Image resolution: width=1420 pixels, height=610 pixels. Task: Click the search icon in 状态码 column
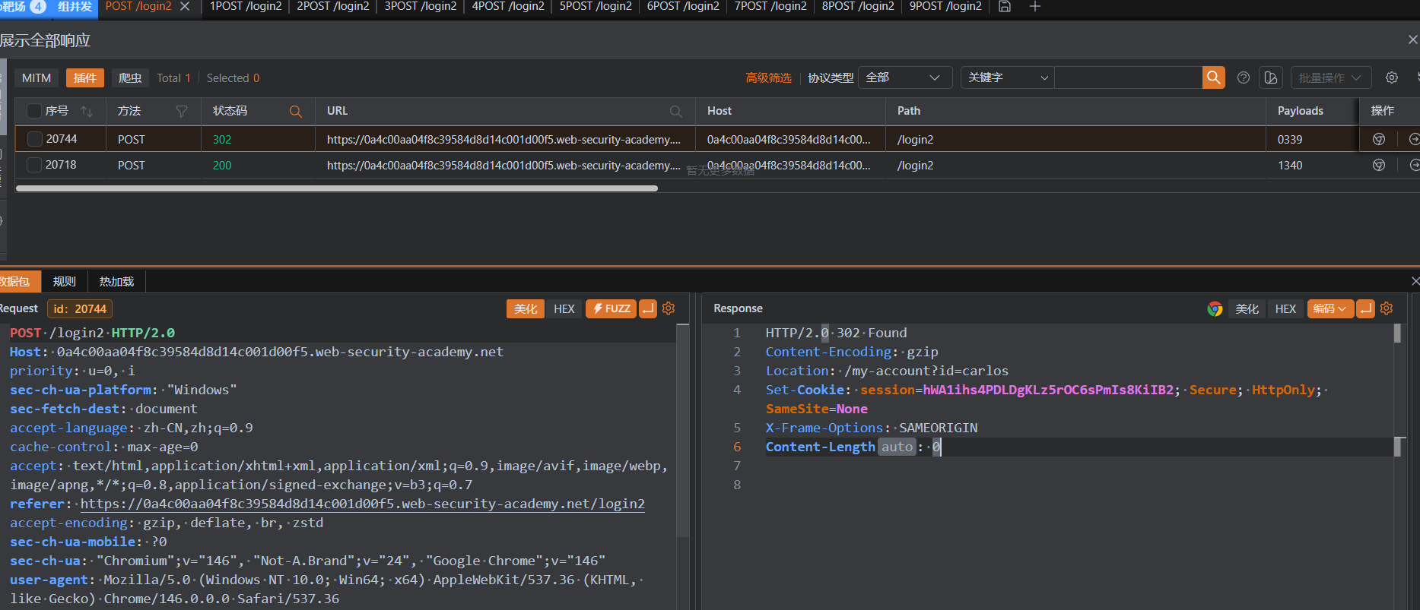[296, 111]
